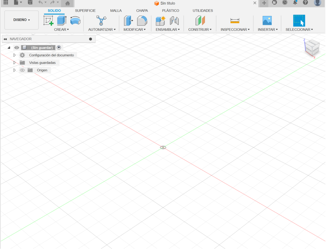Open the CREAR dropdown menu
328x249 pixels.
coord(61,30)
